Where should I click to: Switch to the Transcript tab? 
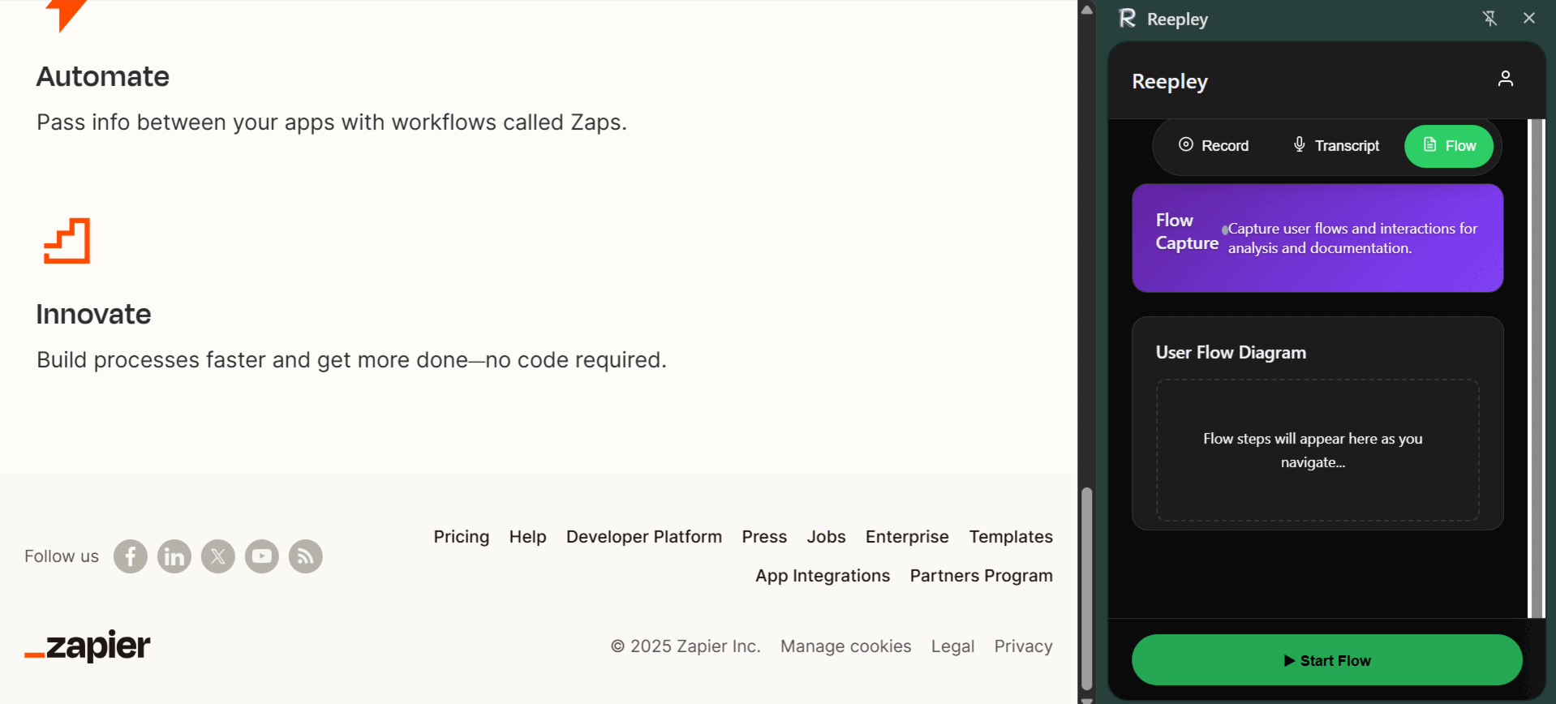pyautogui.click(x=1336, y=146)
